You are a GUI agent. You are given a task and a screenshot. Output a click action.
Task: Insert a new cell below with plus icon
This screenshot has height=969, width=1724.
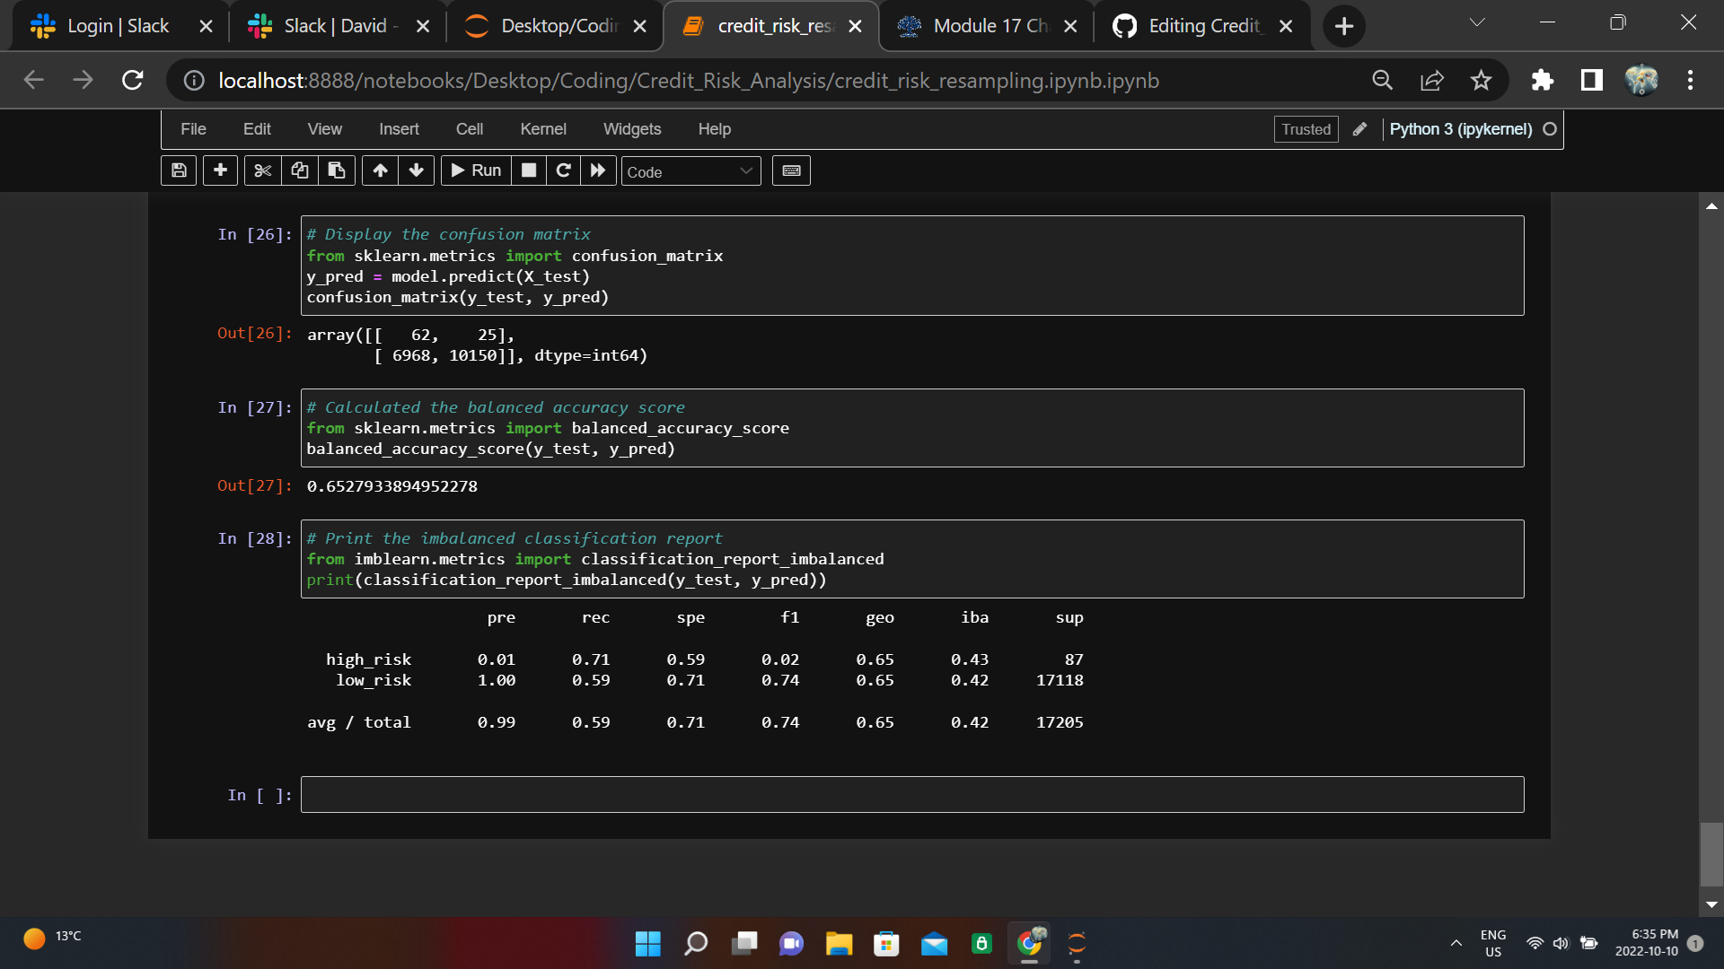coord(220,170)
